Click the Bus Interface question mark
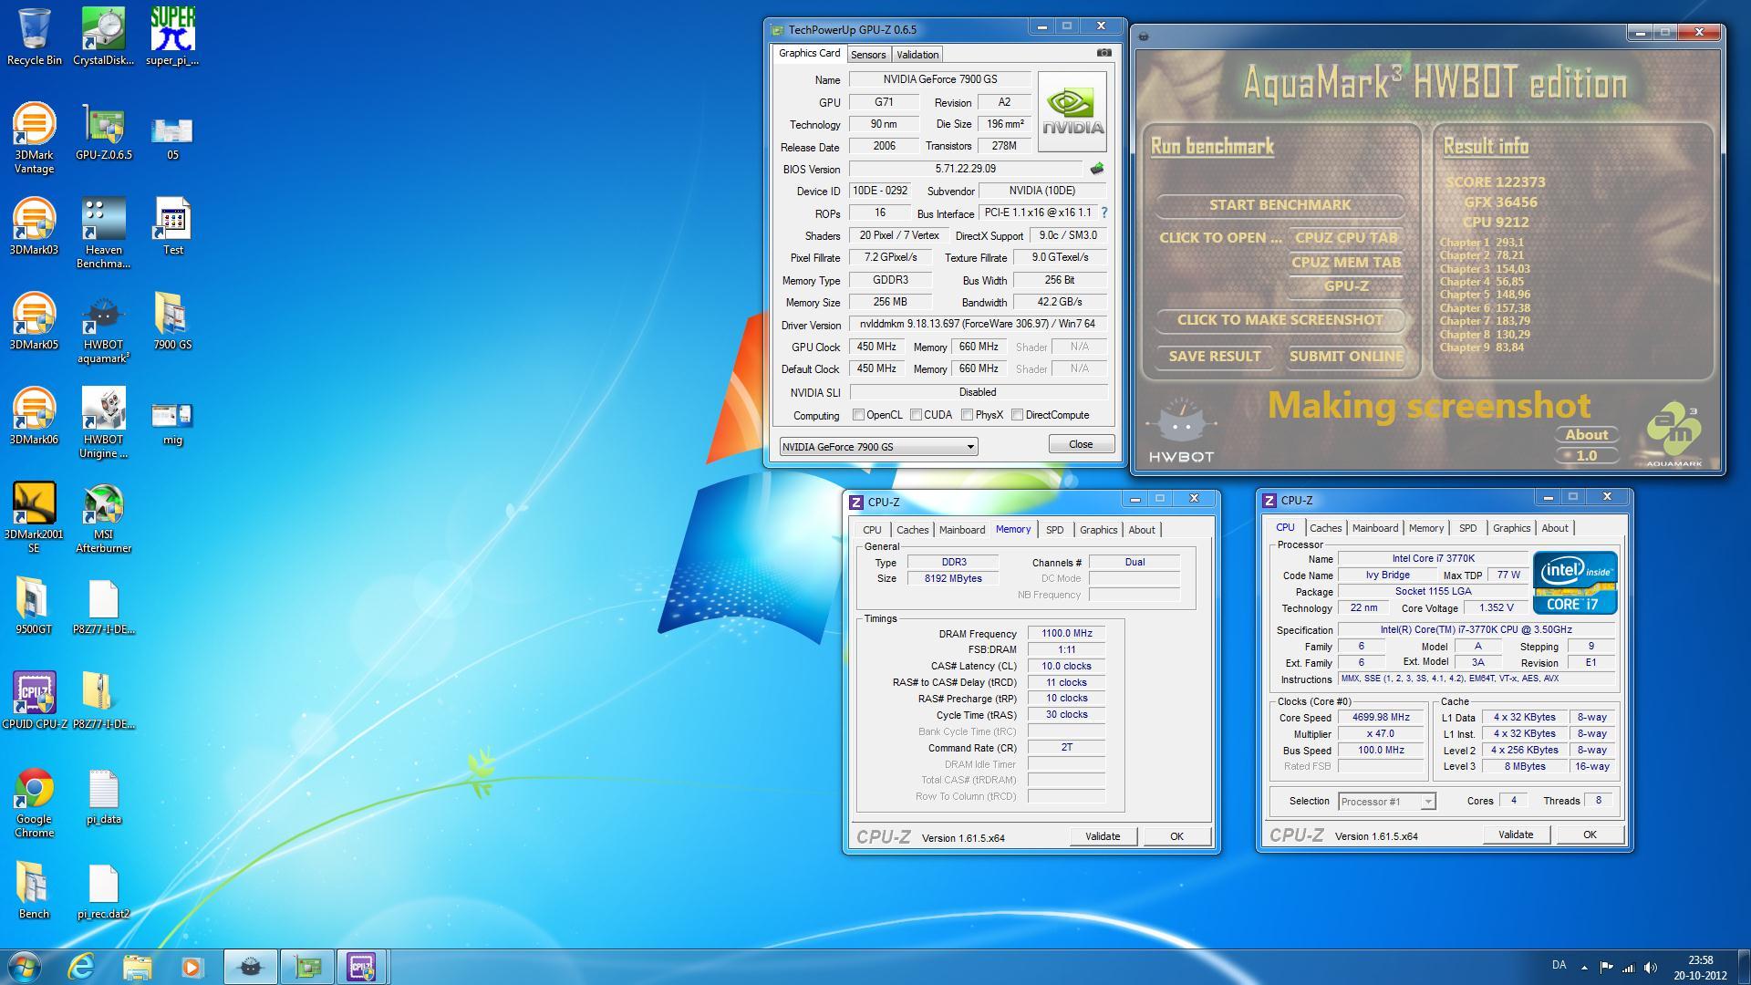The height and width of the screenshot is (985, 1751). [x=1104, y=213]
